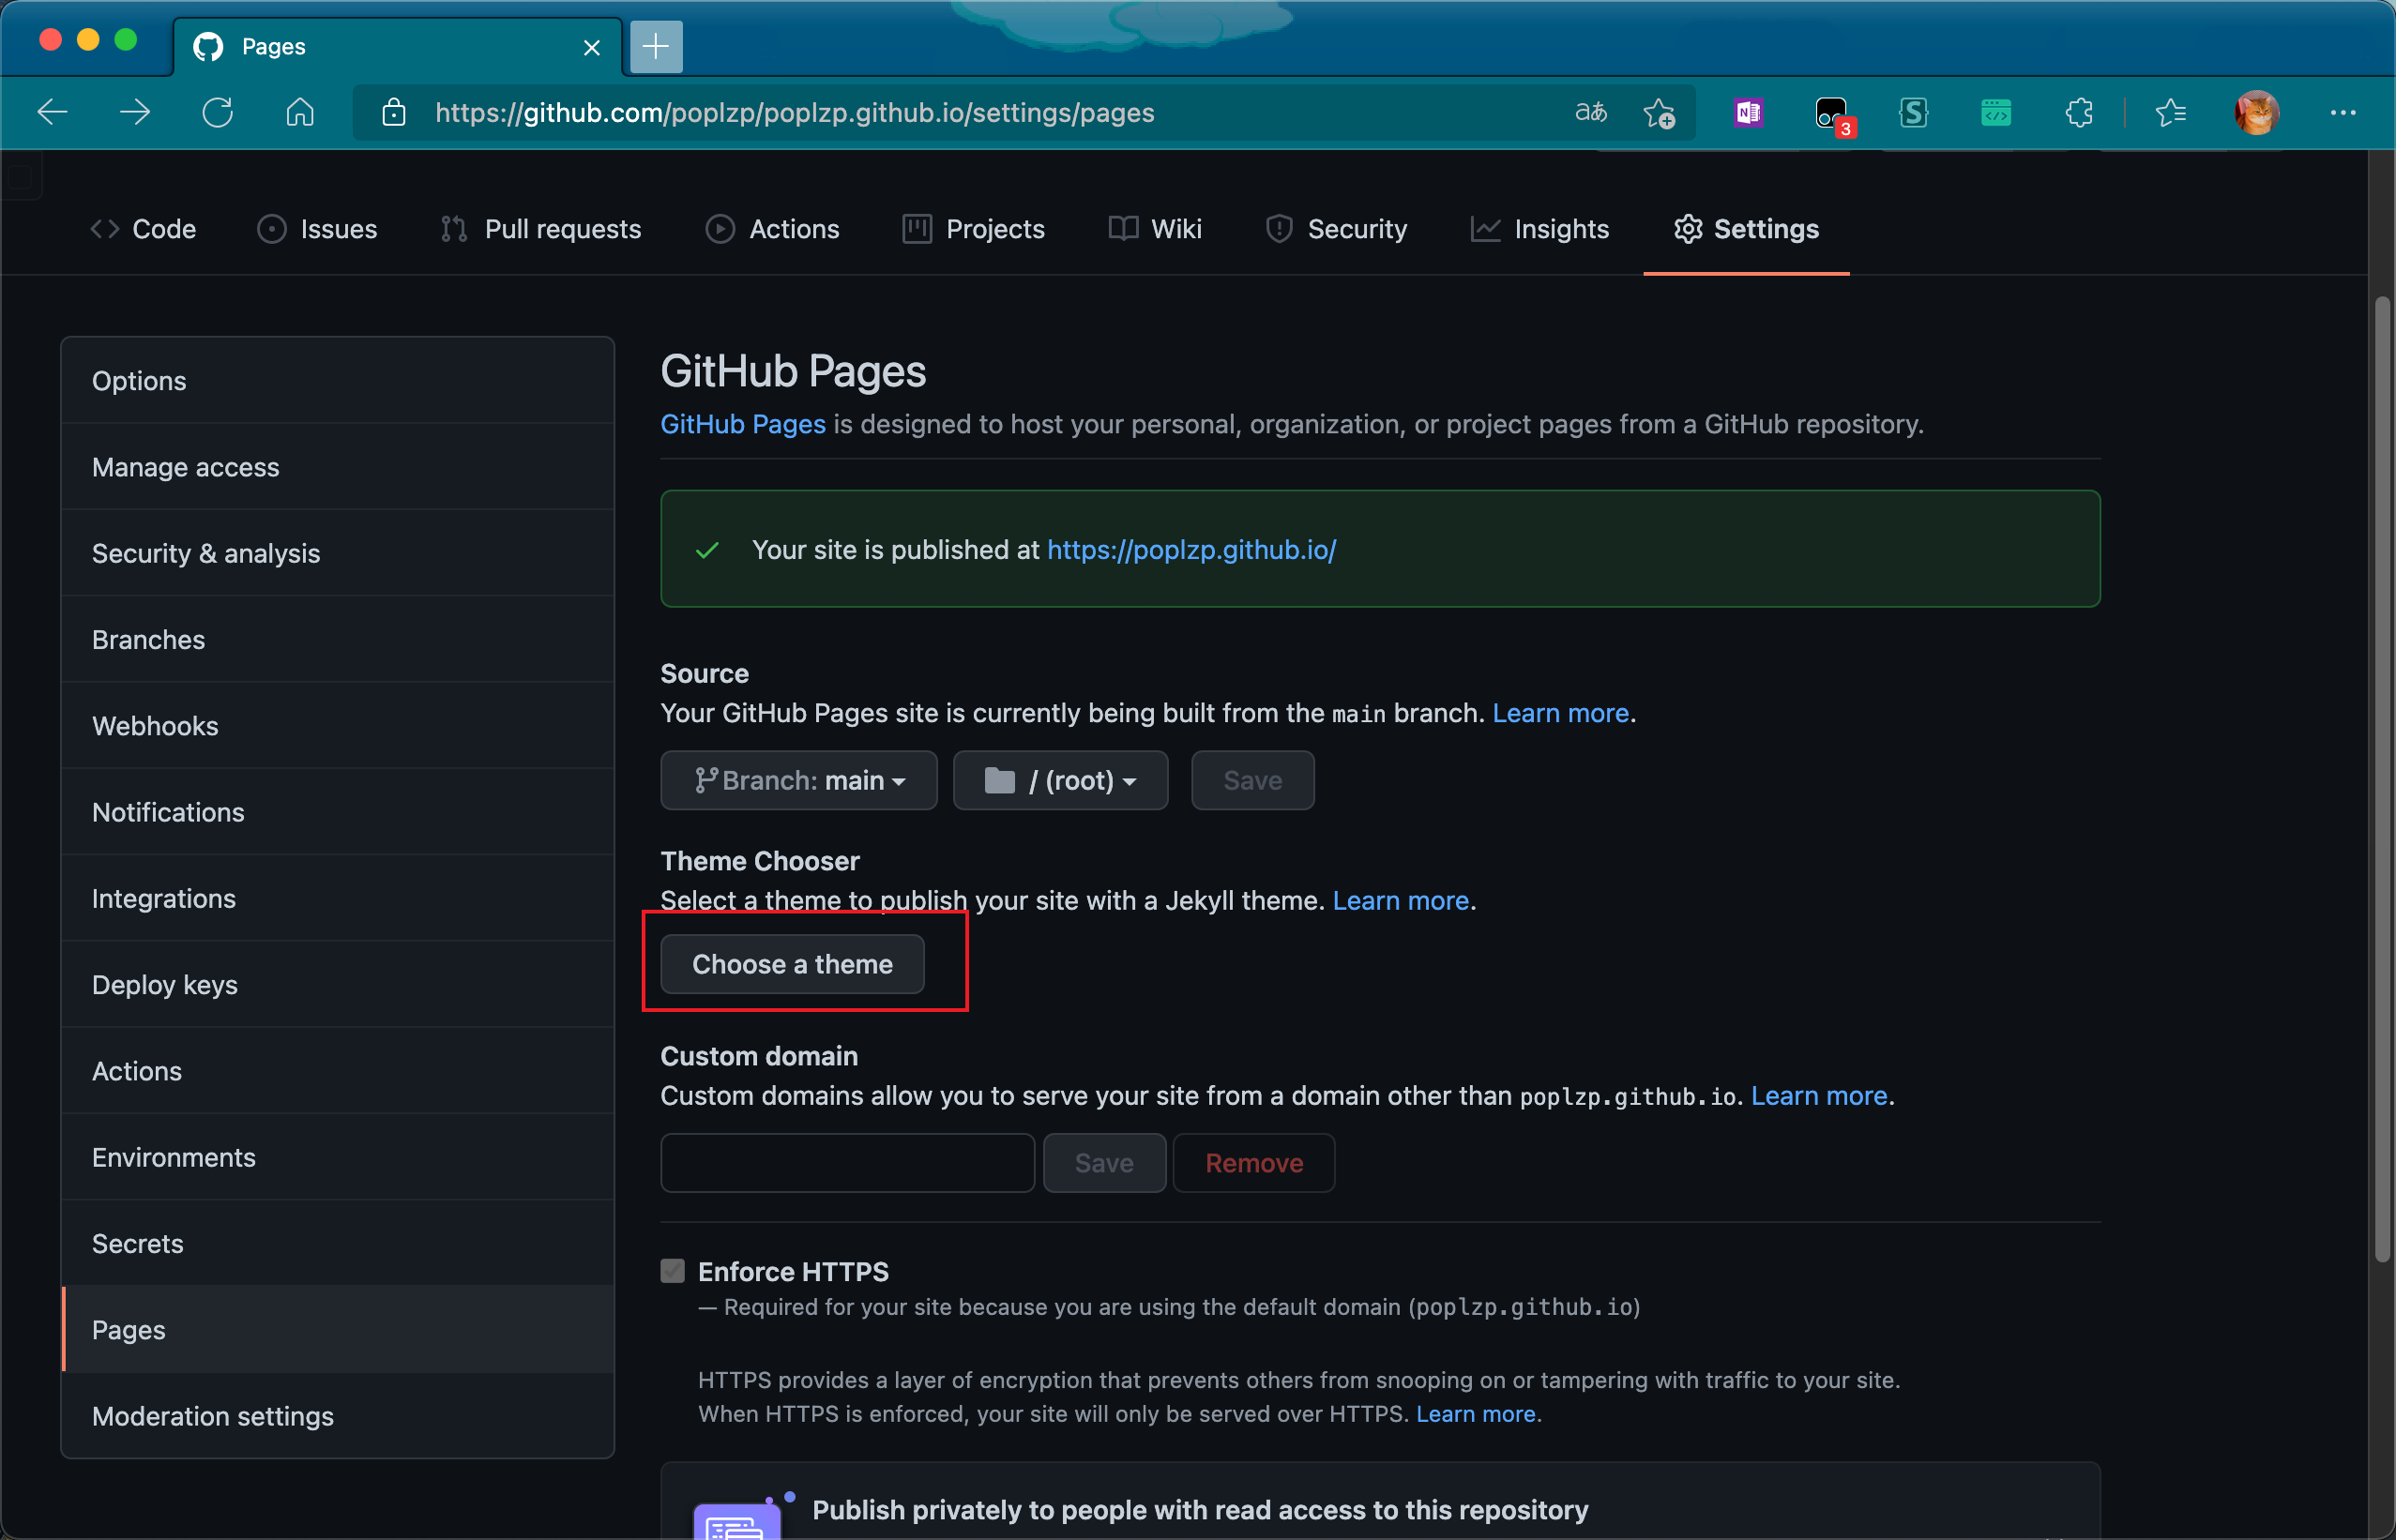This screenshot has width=2396, height=1540.
Task: Open Learn more link under Theme Chooser
Action: pyautogui.click(x=1400, y=900)
